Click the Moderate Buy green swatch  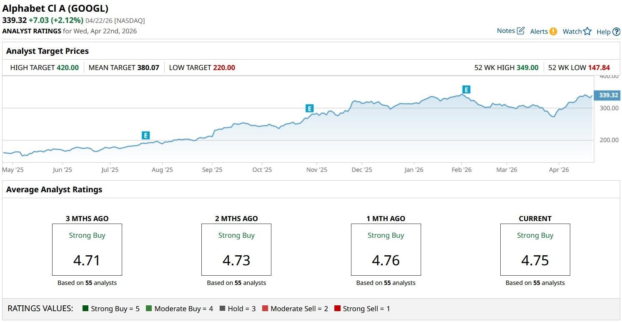[149, 309]
